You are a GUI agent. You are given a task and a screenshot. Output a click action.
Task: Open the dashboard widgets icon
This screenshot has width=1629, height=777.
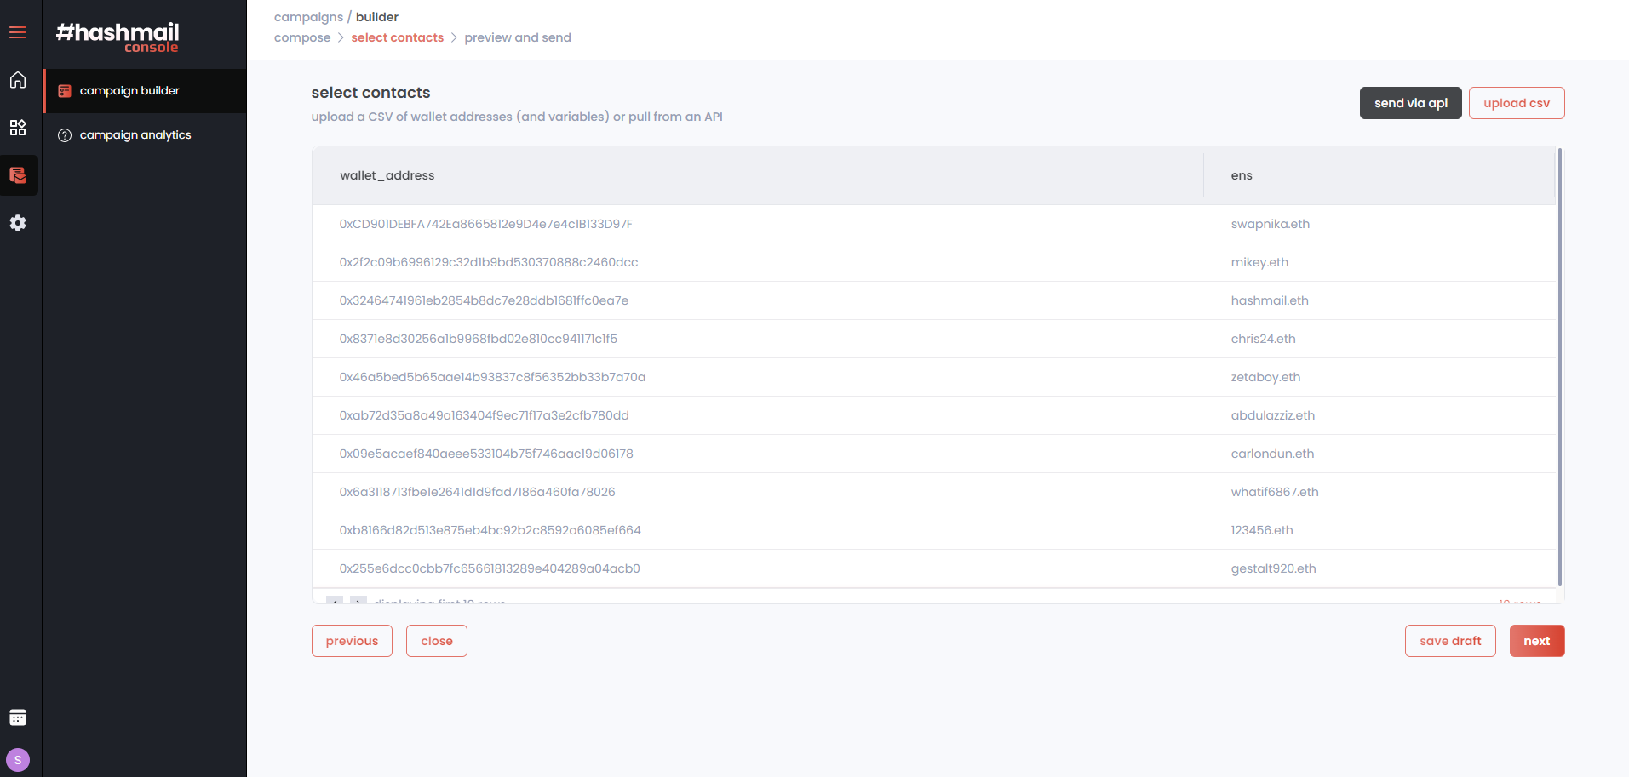(x=18, y=128)
